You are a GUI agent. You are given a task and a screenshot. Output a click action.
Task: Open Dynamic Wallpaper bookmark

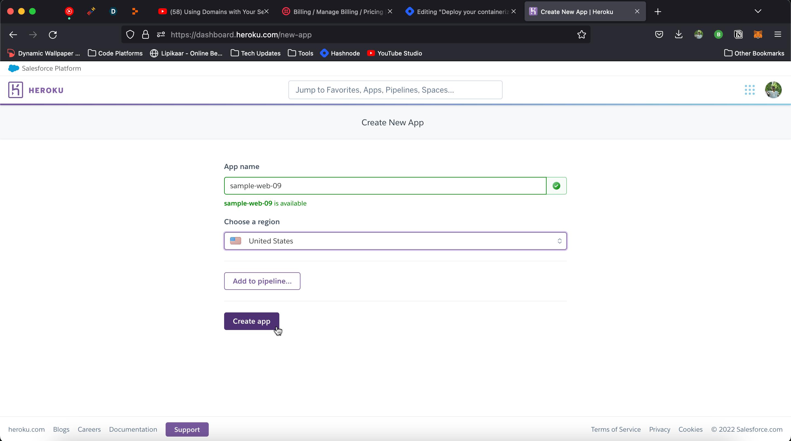[44, 53]
